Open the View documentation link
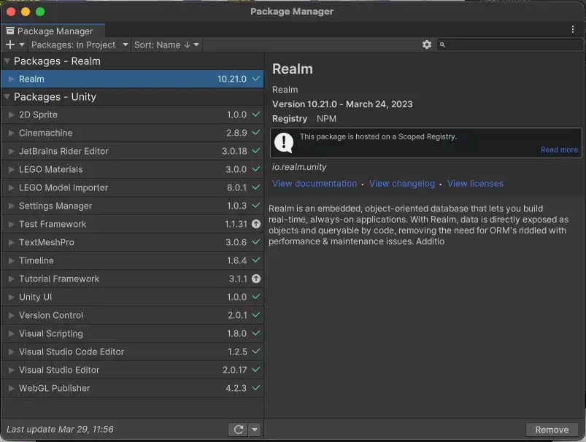The height and width of the screenshot is (442, 586). [315, 183]
